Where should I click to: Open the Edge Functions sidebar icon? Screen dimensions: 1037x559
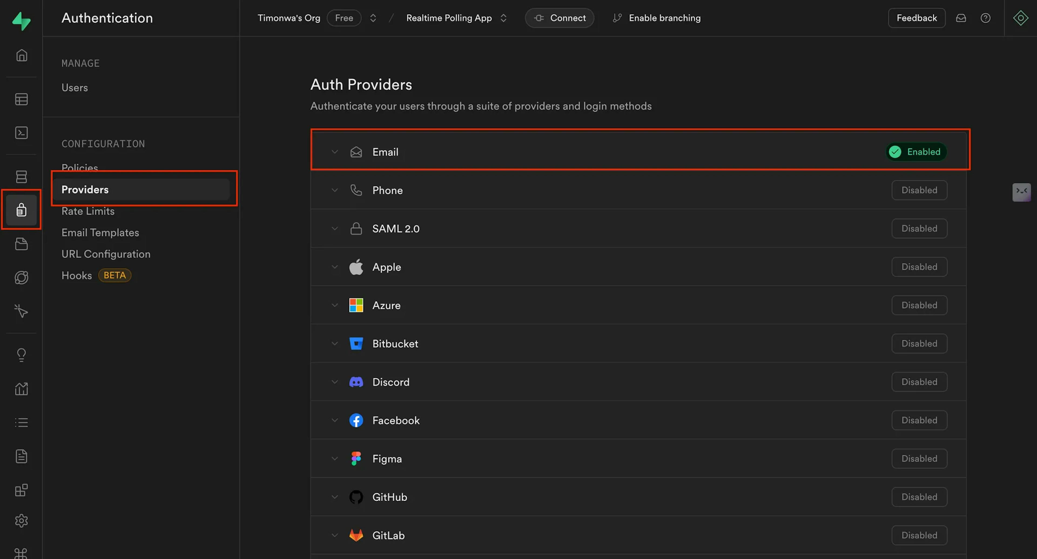(21, 278)
